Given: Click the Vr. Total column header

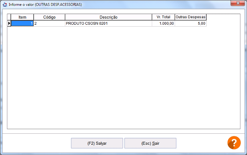Looking at the screenshot, I should 164,17.
